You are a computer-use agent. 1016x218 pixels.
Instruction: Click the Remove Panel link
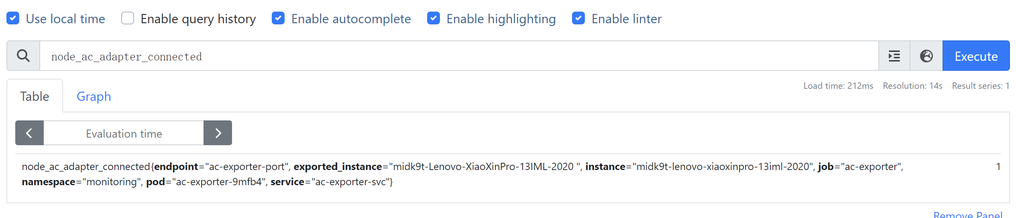tap(967, 215)
